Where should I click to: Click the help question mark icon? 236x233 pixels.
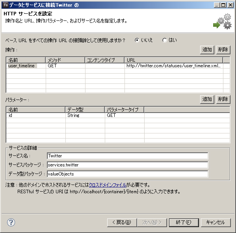(x=11, y=222)
